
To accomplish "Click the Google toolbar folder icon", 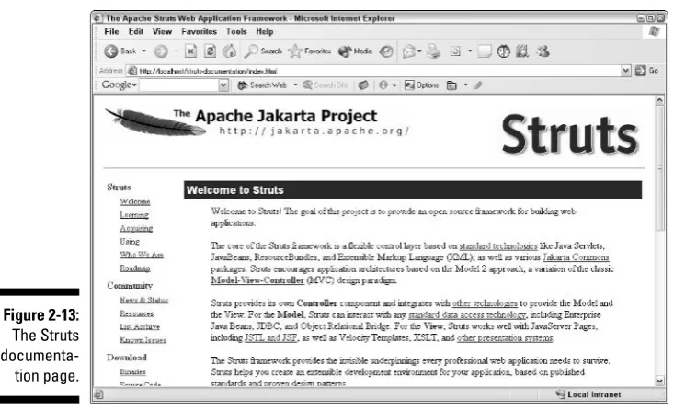I will pyautogui.click(x=451, y=85).
